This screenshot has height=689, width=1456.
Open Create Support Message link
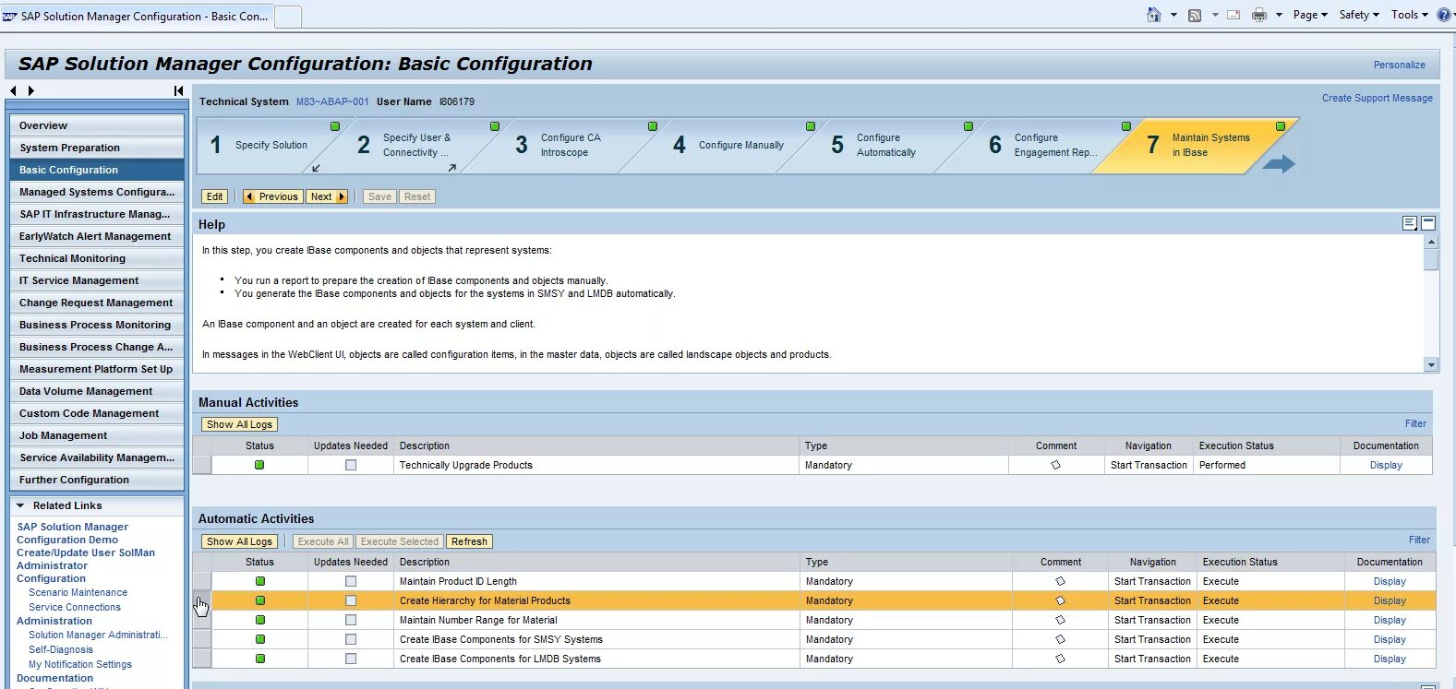(x=1377, y=98)
